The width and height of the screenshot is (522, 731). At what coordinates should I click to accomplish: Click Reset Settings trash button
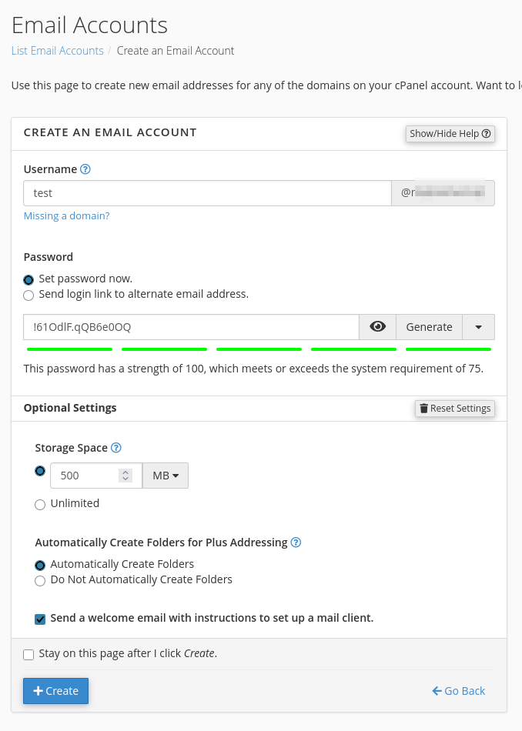454,409
